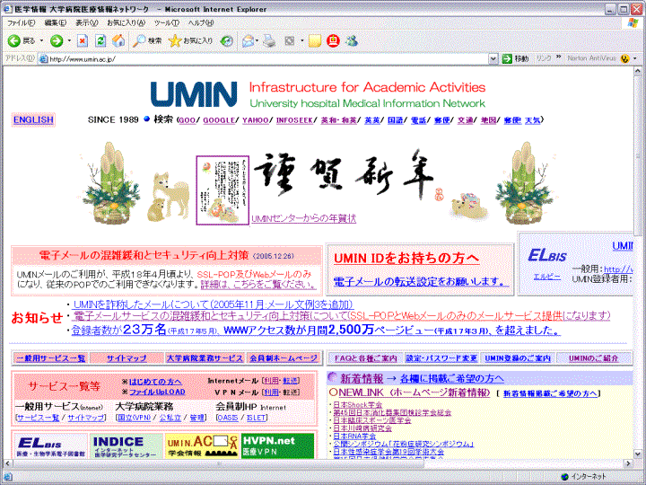
Task: Click the GOOGLE search link
Action: 221,119
